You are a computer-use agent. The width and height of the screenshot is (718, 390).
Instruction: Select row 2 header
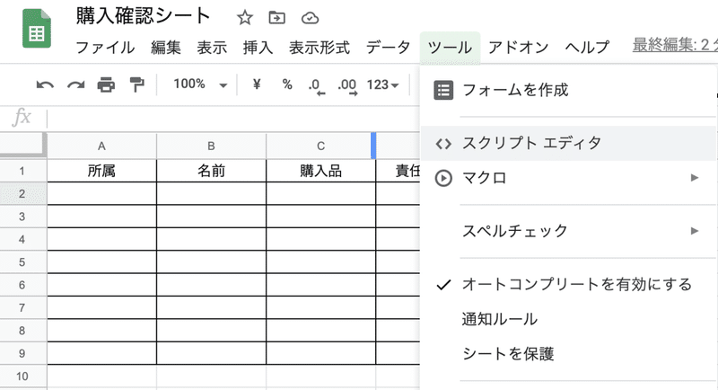pos(23,194)
